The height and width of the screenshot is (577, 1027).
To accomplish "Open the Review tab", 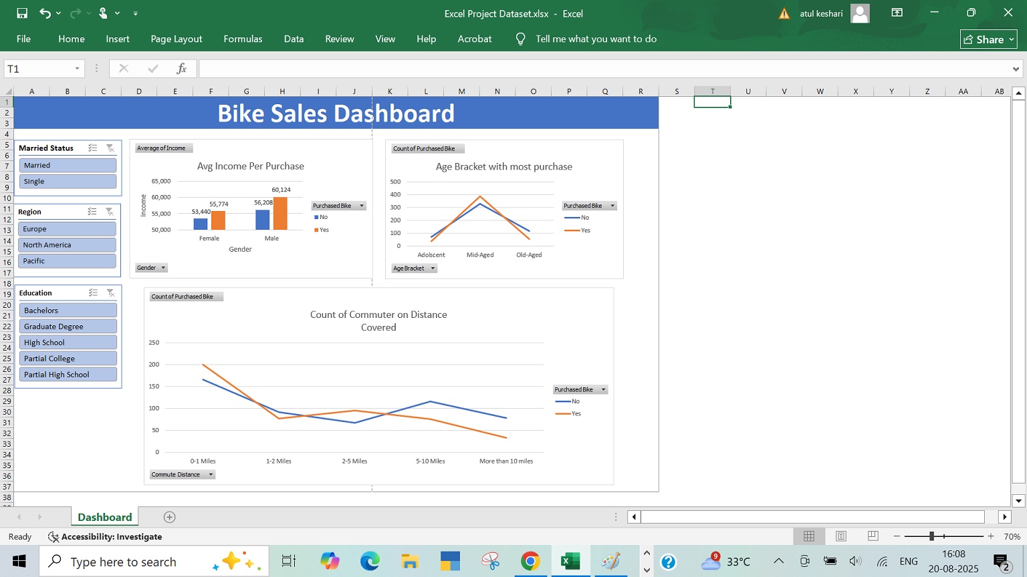I will click(x=340, y=39).
